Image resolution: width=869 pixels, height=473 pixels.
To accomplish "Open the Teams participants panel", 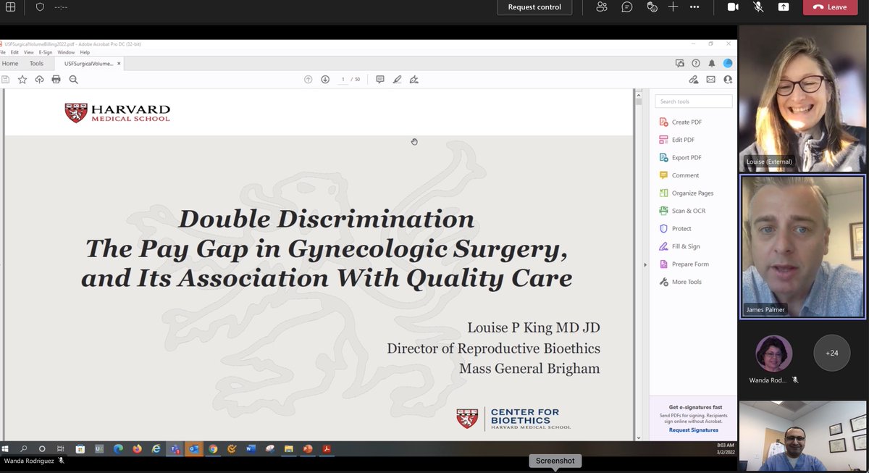I will [601, 7].
